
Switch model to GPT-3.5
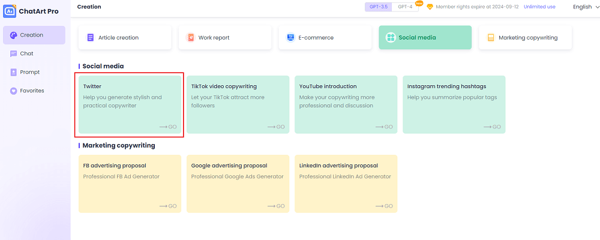(x=379, y=7)
